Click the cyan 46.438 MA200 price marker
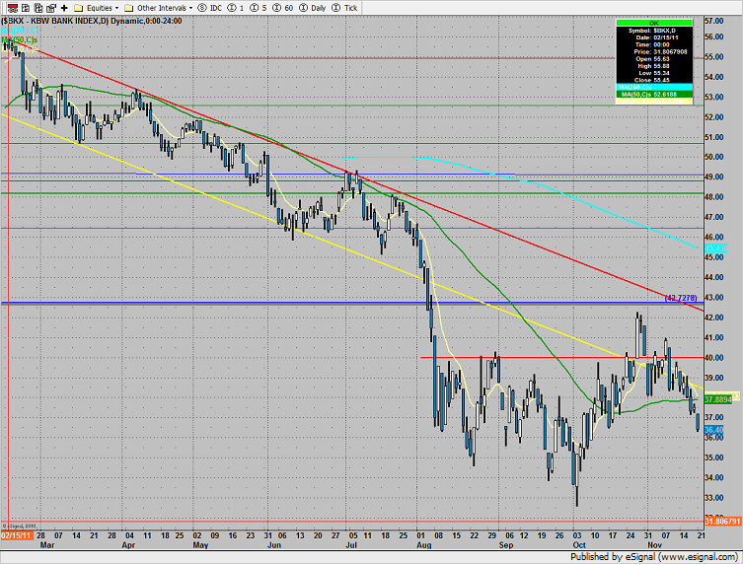The height and width of the screenshot is (564, 743). (x=714, y=248)
